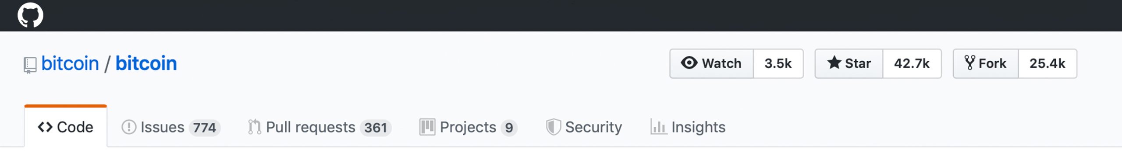Click the Security shield icon
Image resolution: width=1122 pixels, height=160 pixels.
[x=554, y=127]
